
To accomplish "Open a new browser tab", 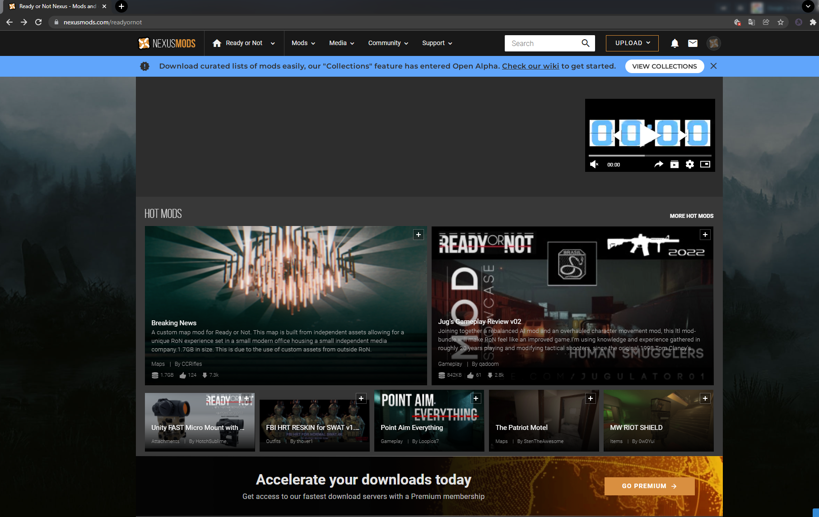I will click(121, 6).
